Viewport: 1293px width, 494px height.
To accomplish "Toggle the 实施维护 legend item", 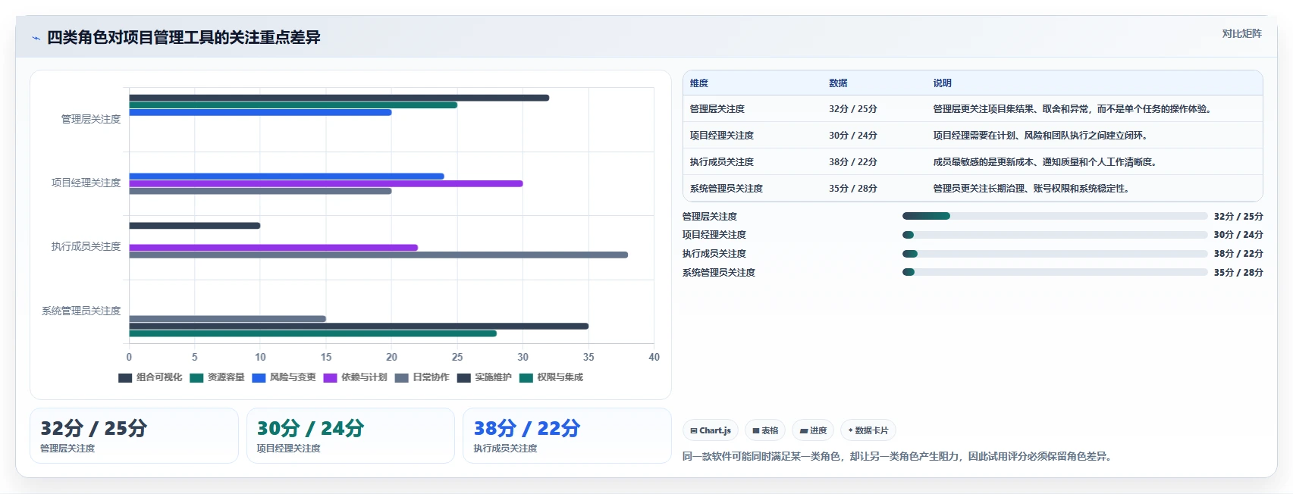I will pos(484,377).
